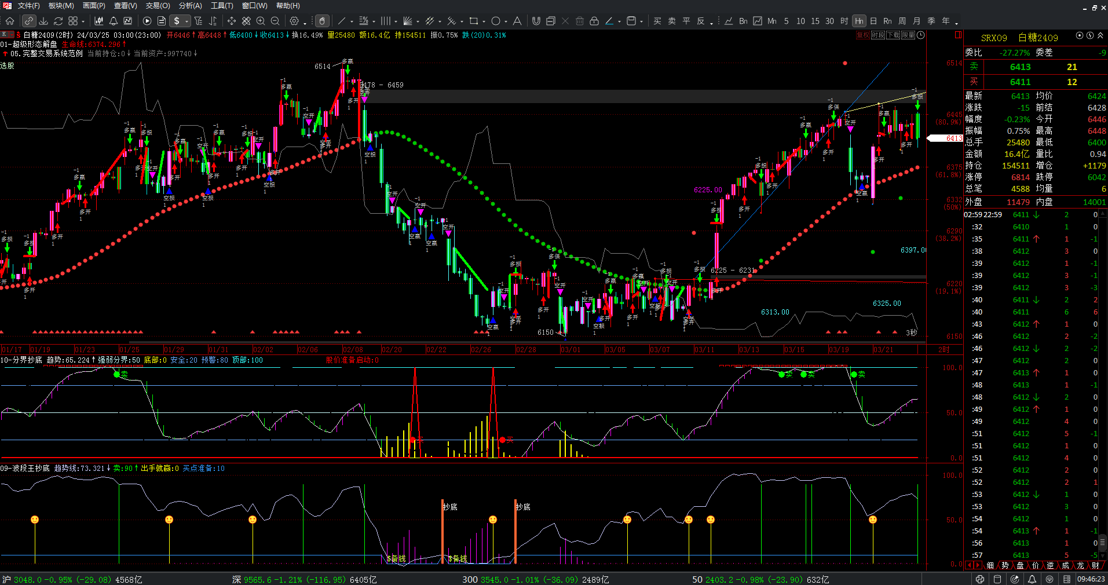Toggle the mouse pointer mode button
Viewport: 1108px width, 585px height.
pyautogui.click(x=323, y=21)
